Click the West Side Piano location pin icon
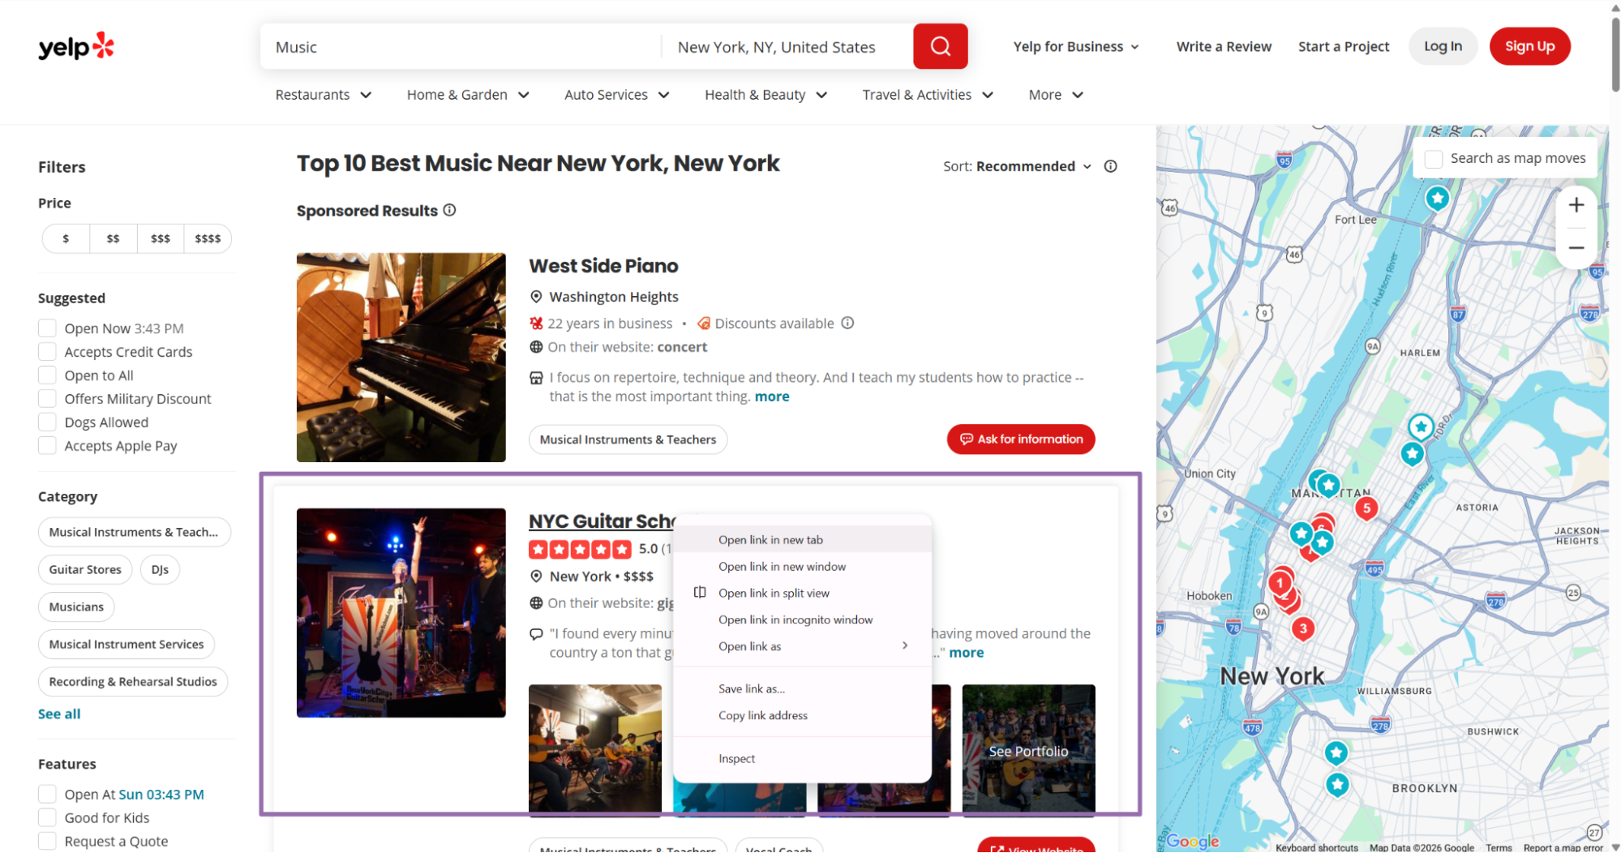The height and width of the screenshot is (853, 1621). point(536,297)
